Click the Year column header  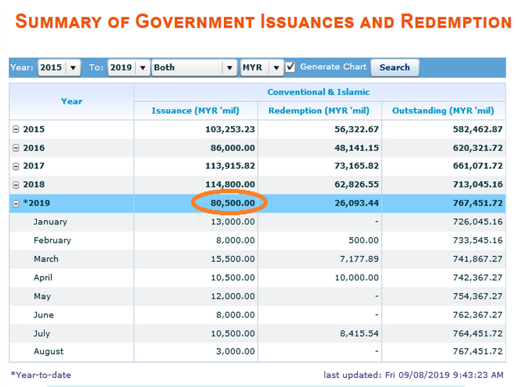click(x=71, y=101)
